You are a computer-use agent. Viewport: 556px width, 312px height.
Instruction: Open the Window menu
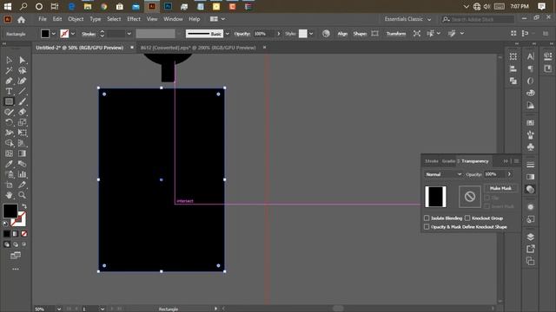pos(173,19)
